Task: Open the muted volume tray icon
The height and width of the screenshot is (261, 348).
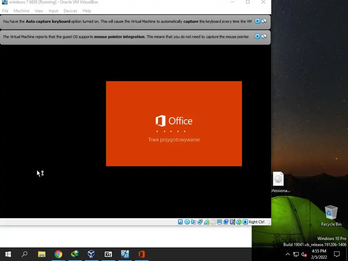Action: pyautogui.click(x=304, y=254)
